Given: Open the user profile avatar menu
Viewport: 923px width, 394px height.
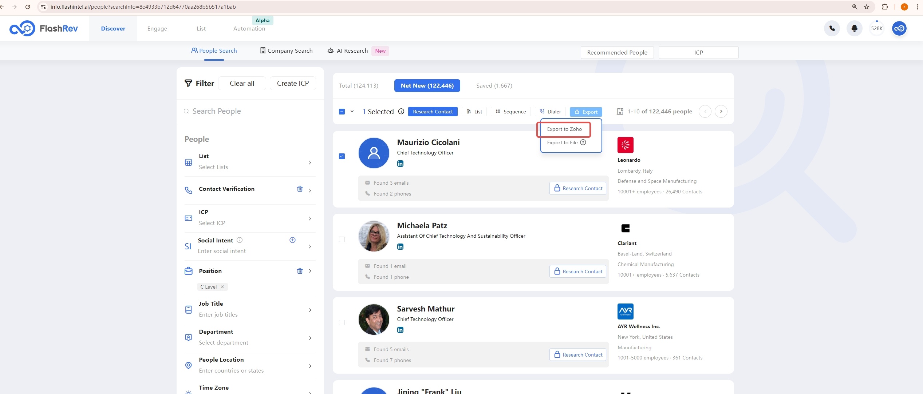Looking at the screenshot, I should click(x=899, y=28).
